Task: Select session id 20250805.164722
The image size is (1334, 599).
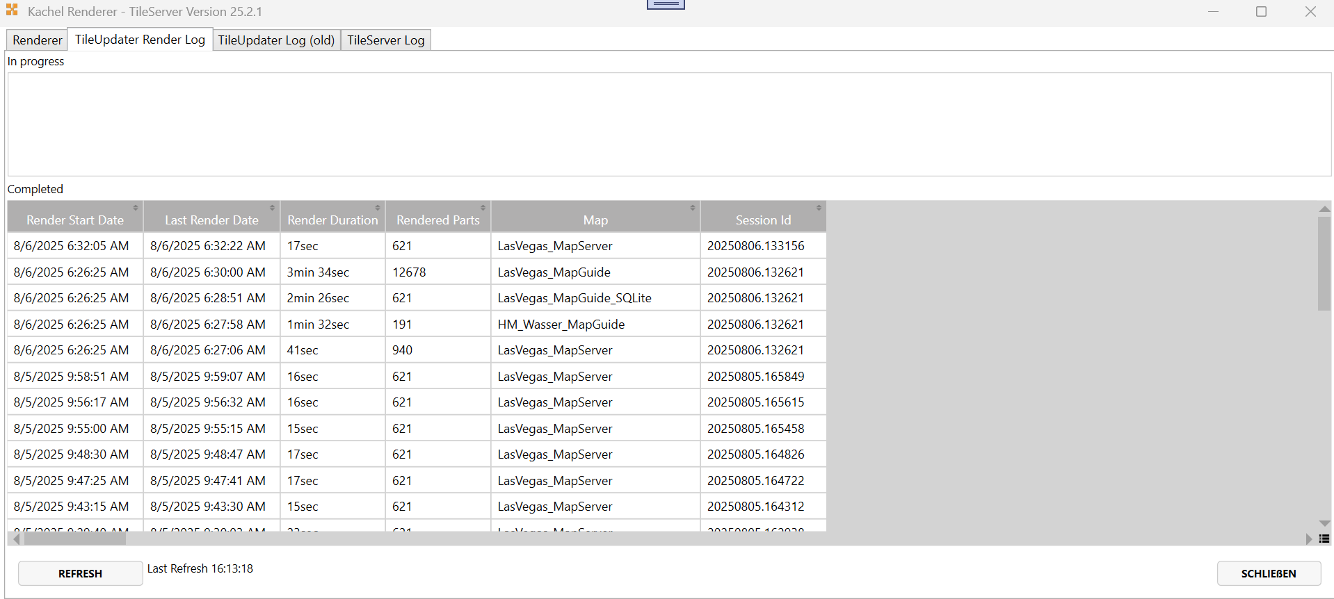Action: click(763, 481)
